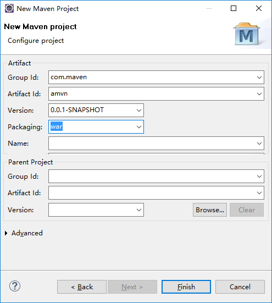Expand the Advanced section
This screenshot has height=303, width=272.
click(6, 233)
